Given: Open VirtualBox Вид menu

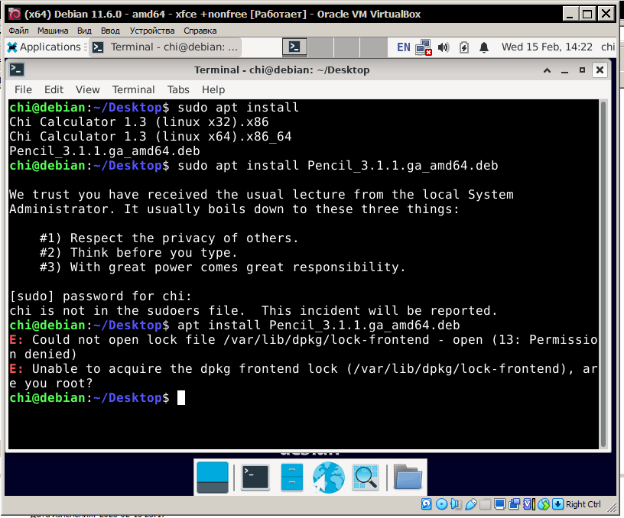Looking at the screenshot, I should (x=84, y=31).
